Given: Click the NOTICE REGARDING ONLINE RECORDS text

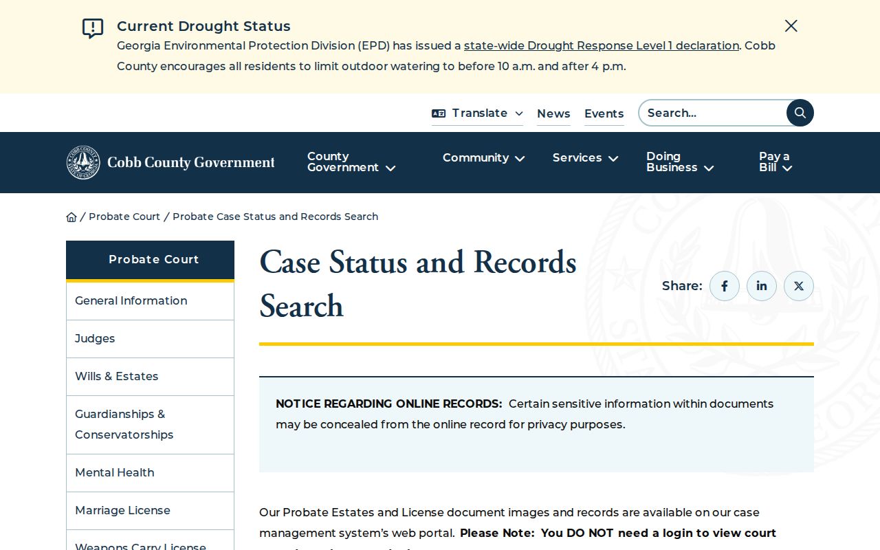Looking at the screenshot, I should coord(389,404).
